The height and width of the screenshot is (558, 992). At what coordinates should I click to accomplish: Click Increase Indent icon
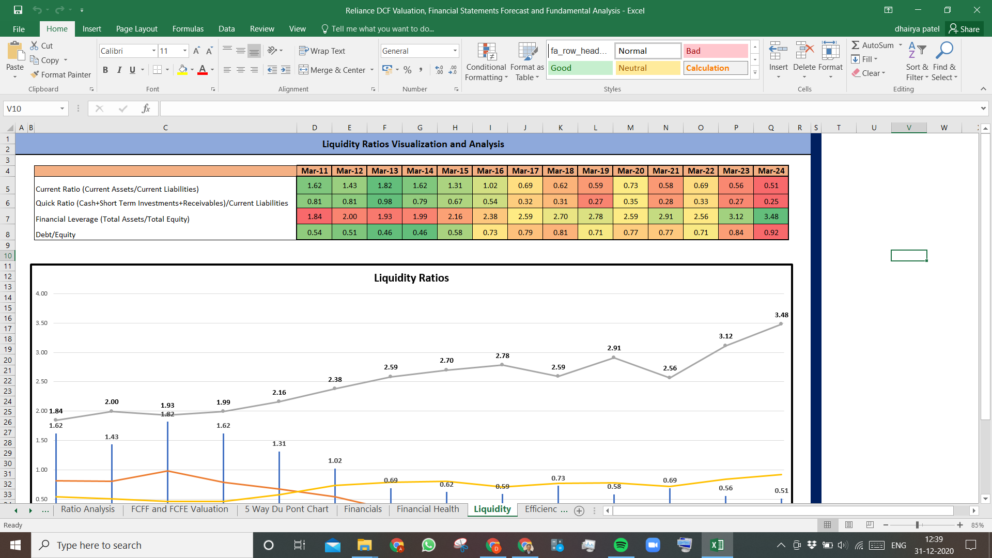286,70
